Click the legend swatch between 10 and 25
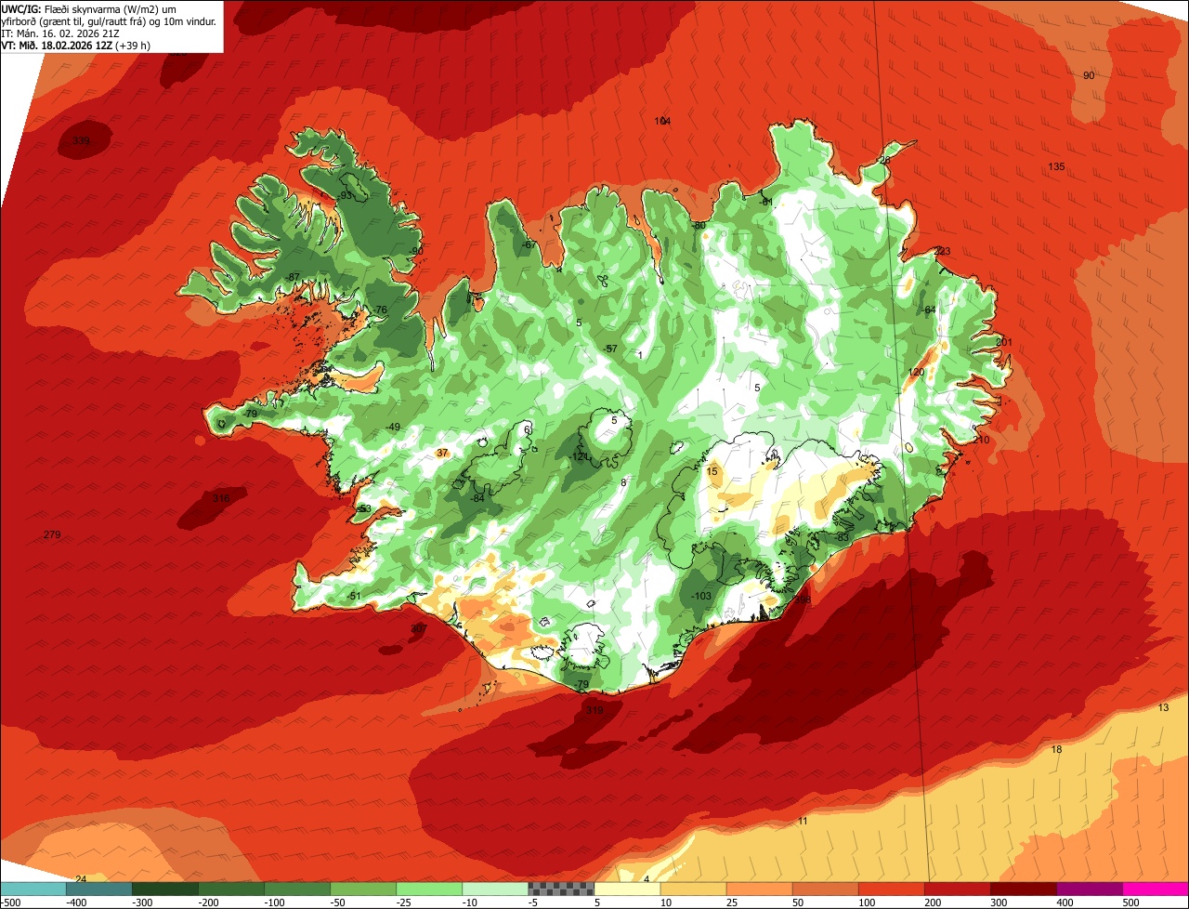Screen dimensions: 1189x909 click(x=693, y=889)
